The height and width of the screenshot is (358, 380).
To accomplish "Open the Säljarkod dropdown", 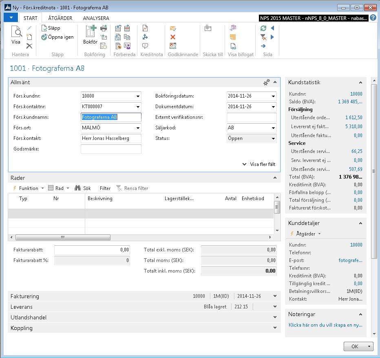I will (273, 128).
